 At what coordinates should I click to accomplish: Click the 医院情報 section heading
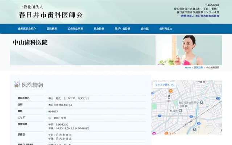[x=33, y=85]
